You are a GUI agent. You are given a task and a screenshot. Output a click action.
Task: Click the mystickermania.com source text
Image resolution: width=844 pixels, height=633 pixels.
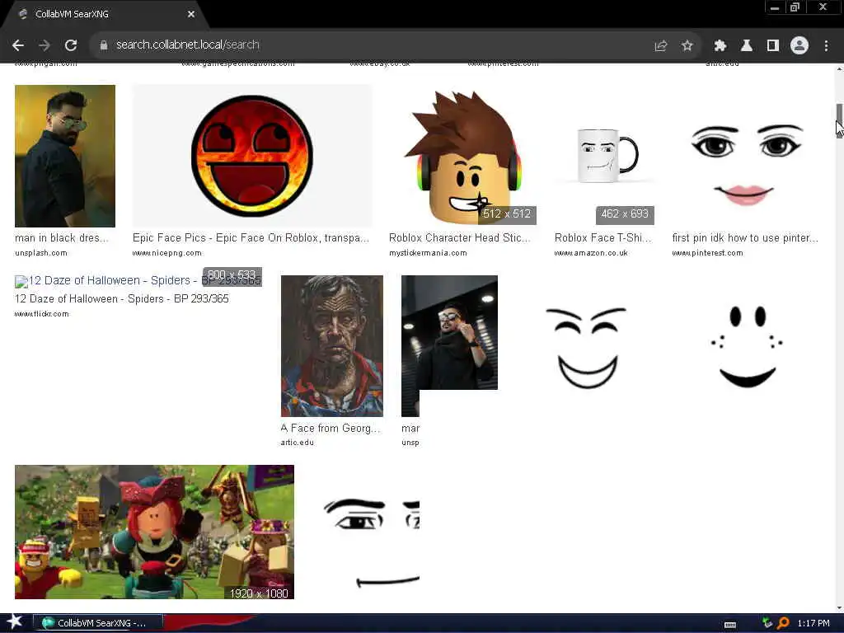[x=428, y=253]
